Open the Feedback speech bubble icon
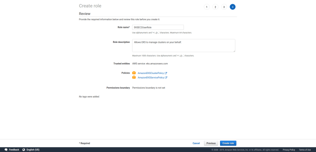Screen dimensions: 316x152 pos(6,150)
